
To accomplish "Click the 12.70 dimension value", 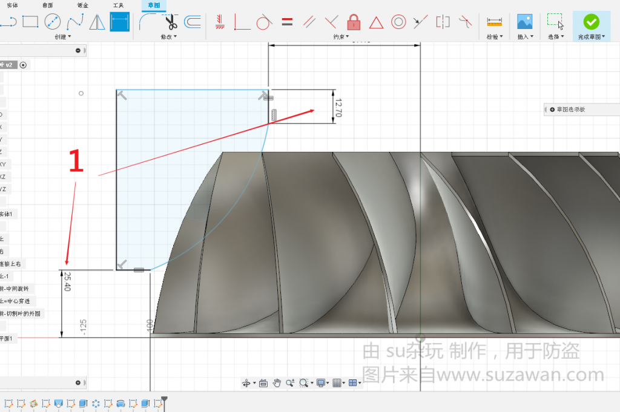I will click(338, 108).
